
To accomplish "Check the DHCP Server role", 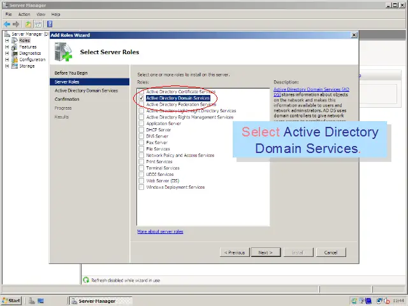I will (142, 130).
